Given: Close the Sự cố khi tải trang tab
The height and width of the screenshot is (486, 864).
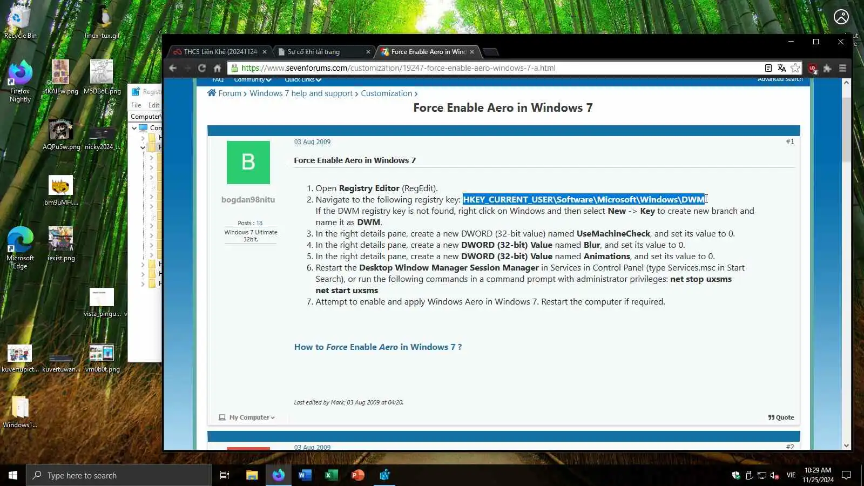Looking at the screenshot, I should (x=368, y=52).
